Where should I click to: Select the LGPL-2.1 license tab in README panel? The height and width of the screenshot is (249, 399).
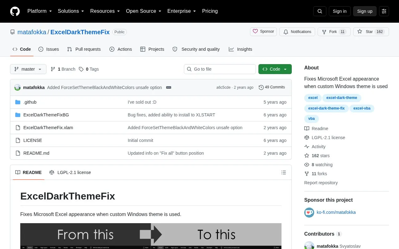click(70, 172)
